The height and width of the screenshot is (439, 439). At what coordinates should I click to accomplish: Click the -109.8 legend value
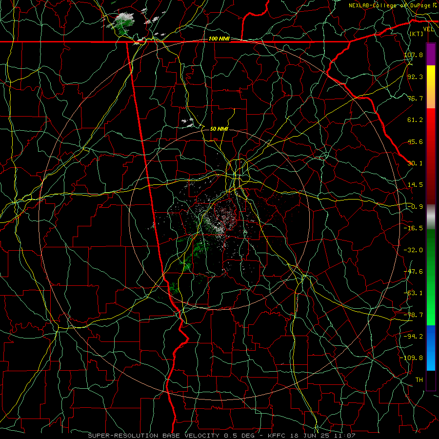click(x=412, y=358)
